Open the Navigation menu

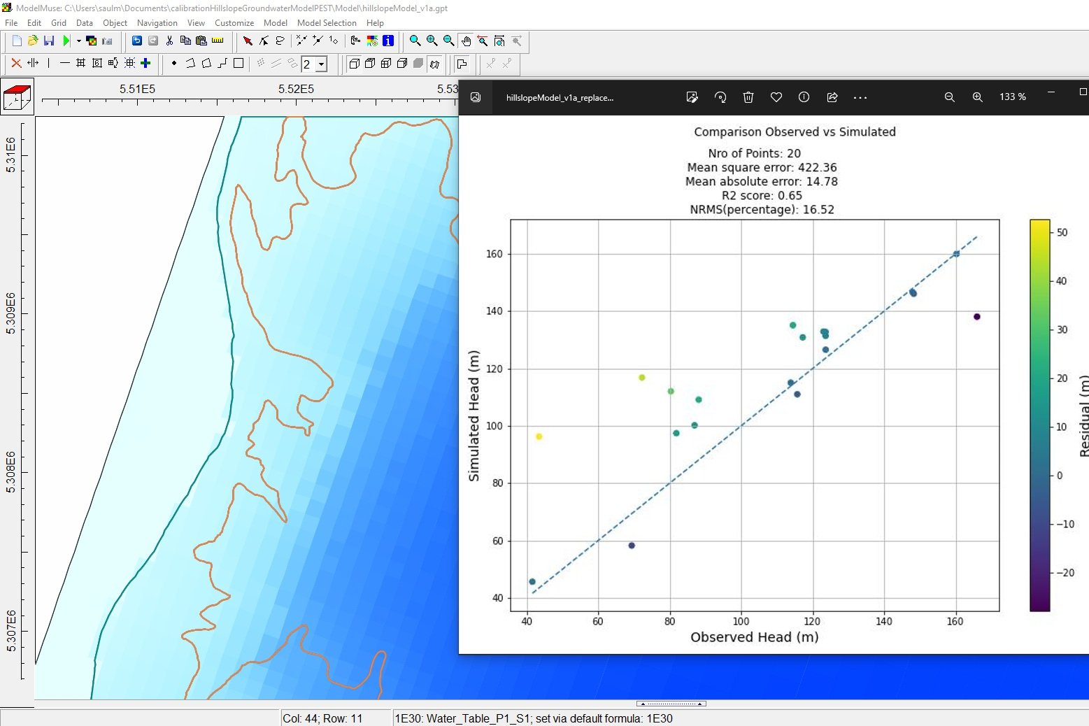pyautogui.click(x=157, y=22)
